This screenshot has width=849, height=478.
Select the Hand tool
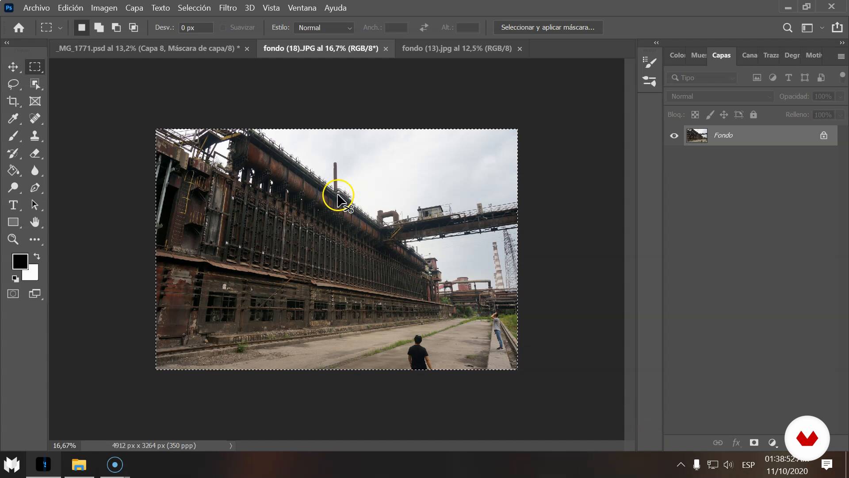[x=34, y=222]
